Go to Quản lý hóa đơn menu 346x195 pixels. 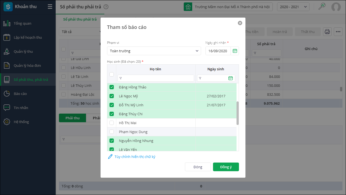[x=27, y=65]
